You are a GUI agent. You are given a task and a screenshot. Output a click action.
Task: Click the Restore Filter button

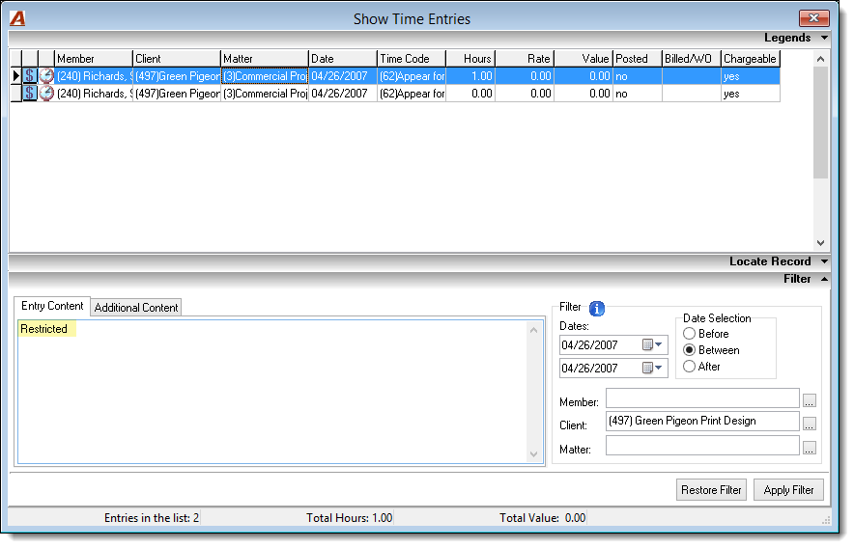pos(711,490)
